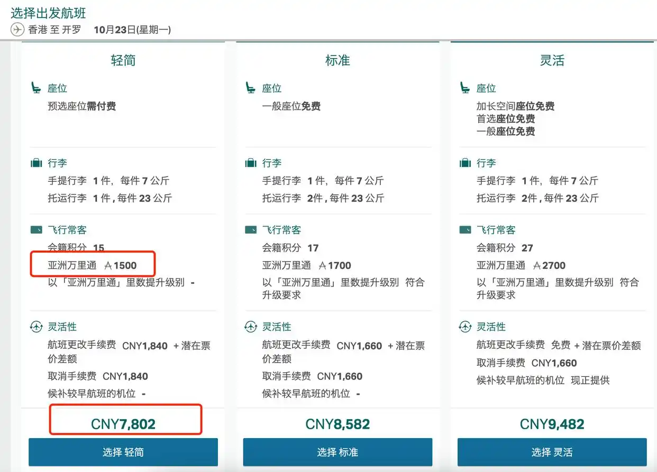Click the 飞行常客 icon in the 标准 column
657x472 pixels.
(x=250, y=229)
